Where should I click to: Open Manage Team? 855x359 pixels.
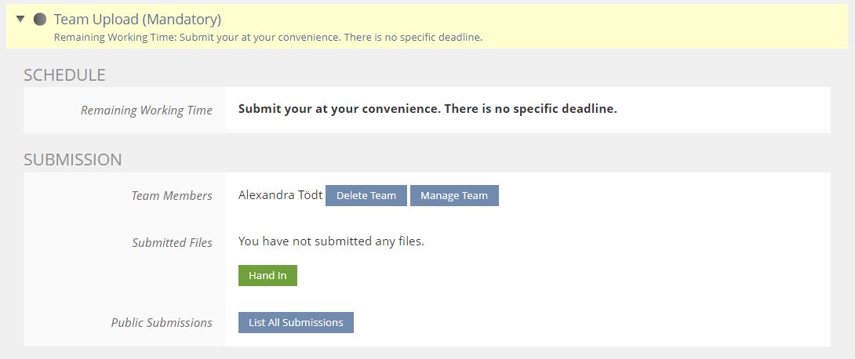[x=454, y=196]
